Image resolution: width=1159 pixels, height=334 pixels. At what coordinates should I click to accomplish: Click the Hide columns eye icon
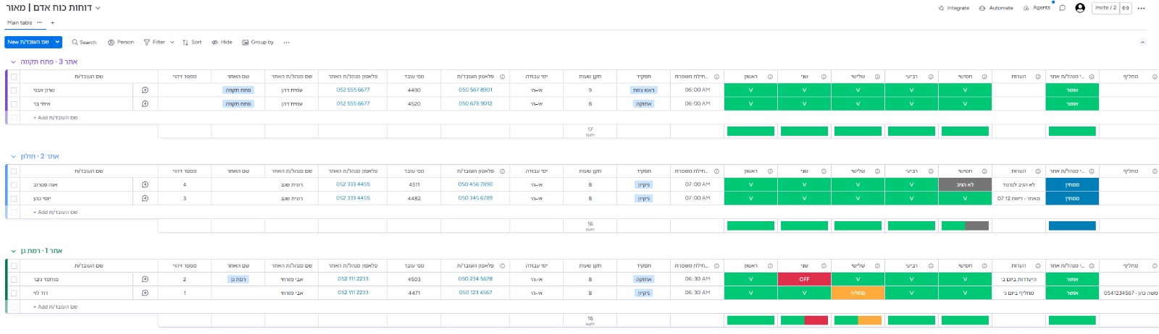214,42
